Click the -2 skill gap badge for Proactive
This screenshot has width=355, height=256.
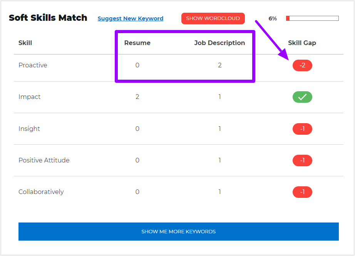tap(302, 65)
